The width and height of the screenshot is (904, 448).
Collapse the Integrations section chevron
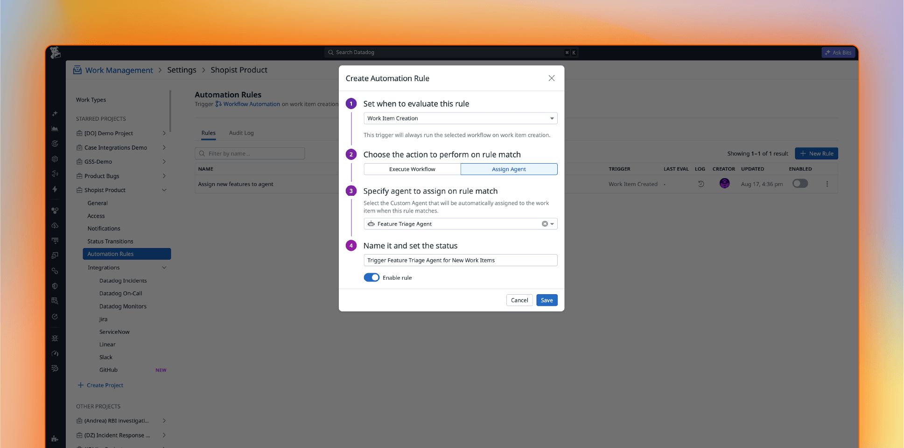pos(164,268)
